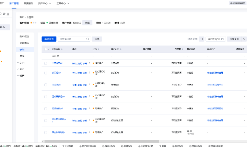Click the 充值 button beside the balance 3088.65
247x154 pixels.
(x=87, y=23)
